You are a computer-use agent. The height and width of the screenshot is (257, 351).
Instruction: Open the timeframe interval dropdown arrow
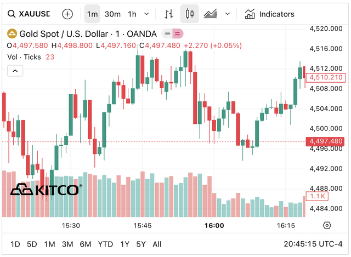(x=146, y=14)
